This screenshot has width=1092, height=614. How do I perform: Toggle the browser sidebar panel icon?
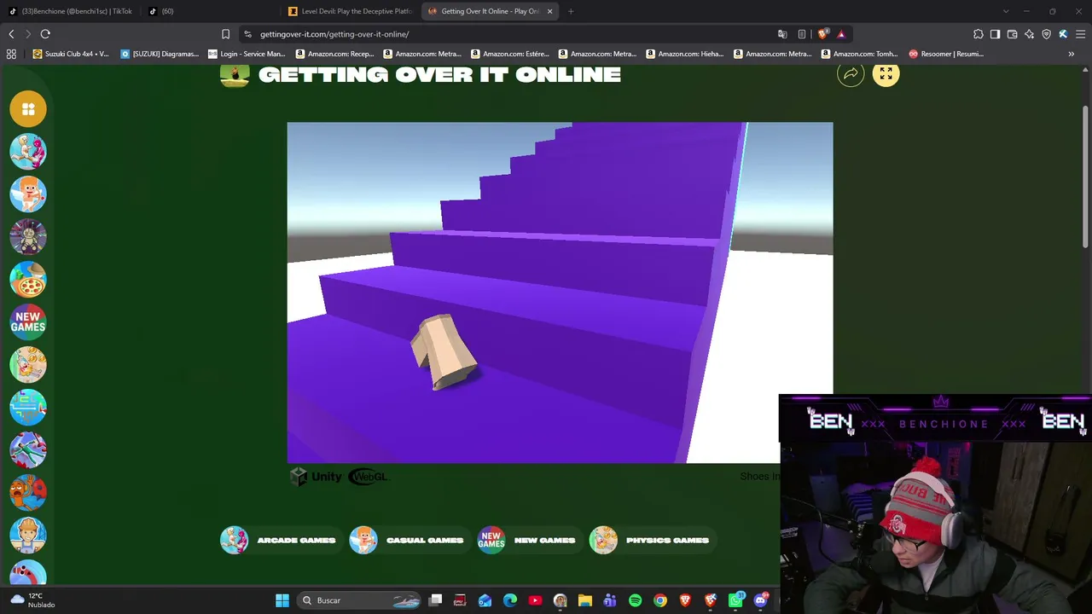(x=995, y=34)
